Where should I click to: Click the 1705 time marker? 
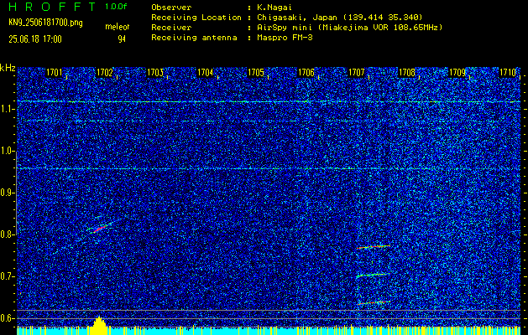[256, 73]
